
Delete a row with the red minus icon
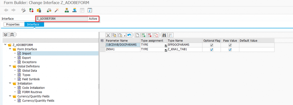[150, 35]
